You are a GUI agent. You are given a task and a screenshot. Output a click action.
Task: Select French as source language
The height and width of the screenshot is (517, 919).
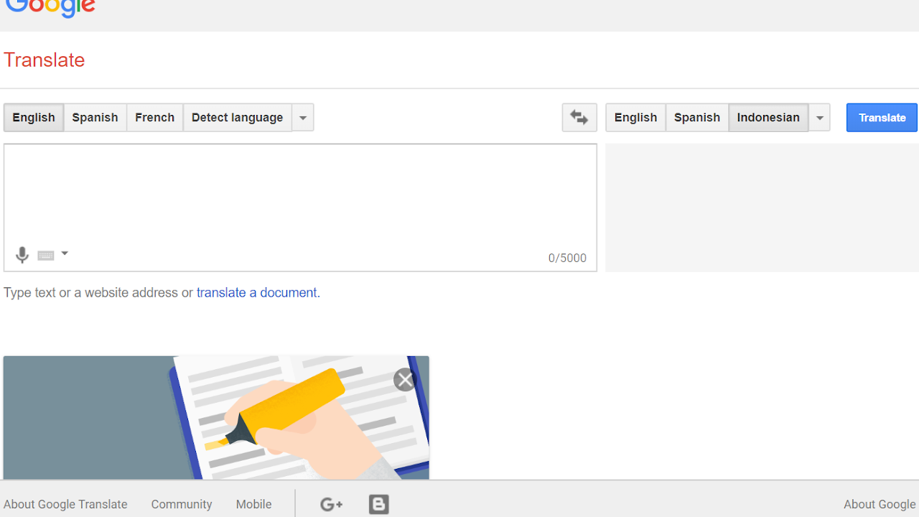coord(155,118)
